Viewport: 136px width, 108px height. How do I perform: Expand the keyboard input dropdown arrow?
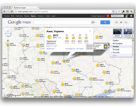[96, 22]
